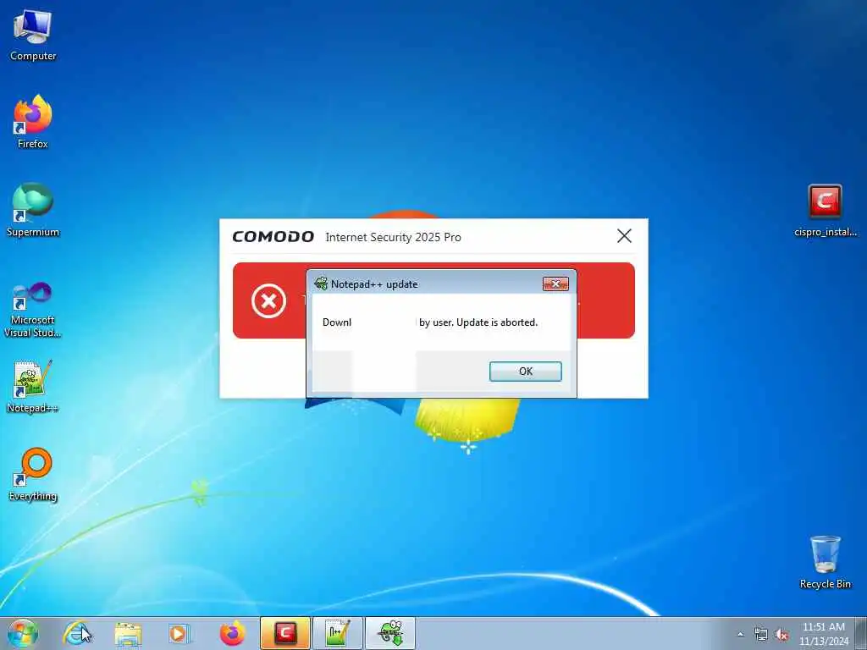867x650 pixels.
Task: Select the Supermium desktop shortcut
Action: [33, 210]
